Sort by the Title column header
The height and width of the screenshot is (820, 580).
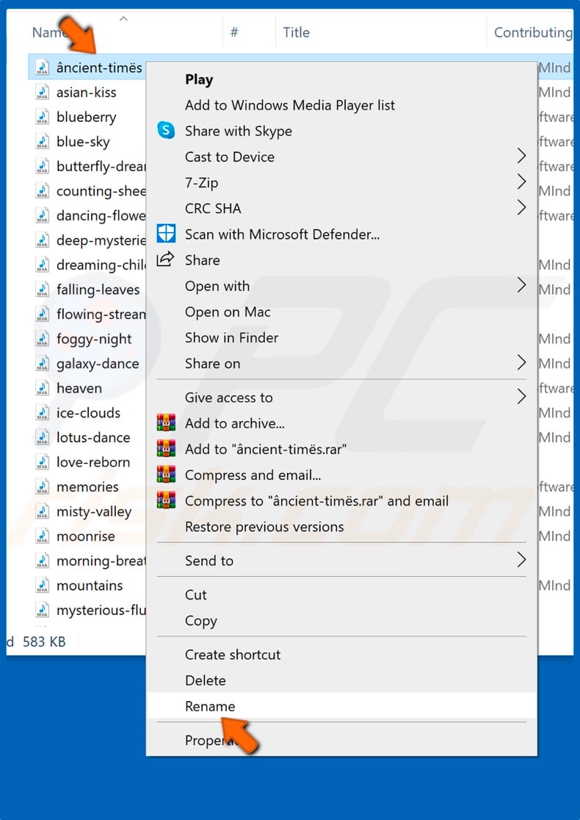[381, 32]
